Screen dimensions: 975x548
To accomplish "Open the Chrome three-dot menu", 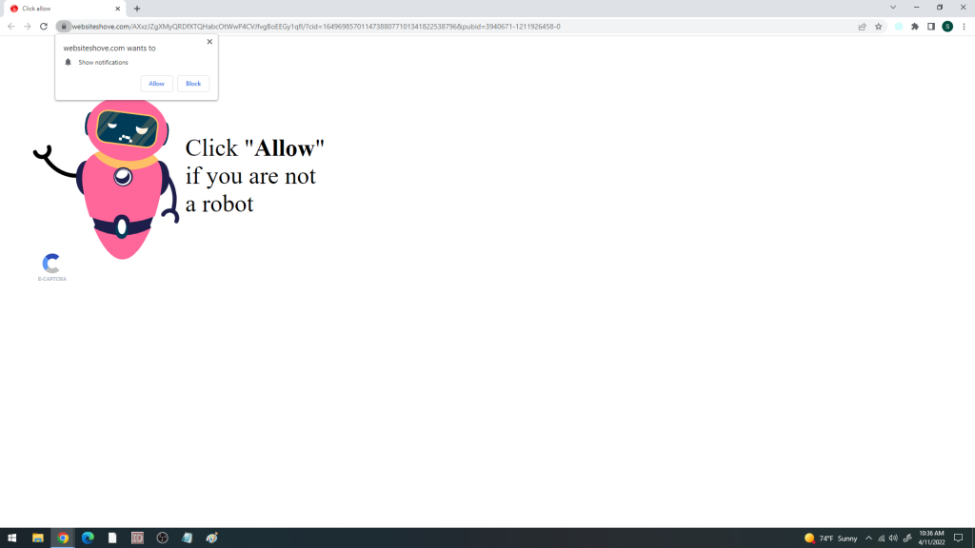I will pos(963,27).
